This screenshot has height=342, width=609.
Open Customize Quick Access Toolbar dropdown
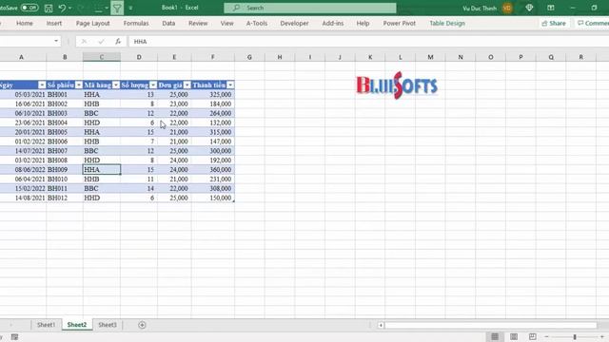130,8
